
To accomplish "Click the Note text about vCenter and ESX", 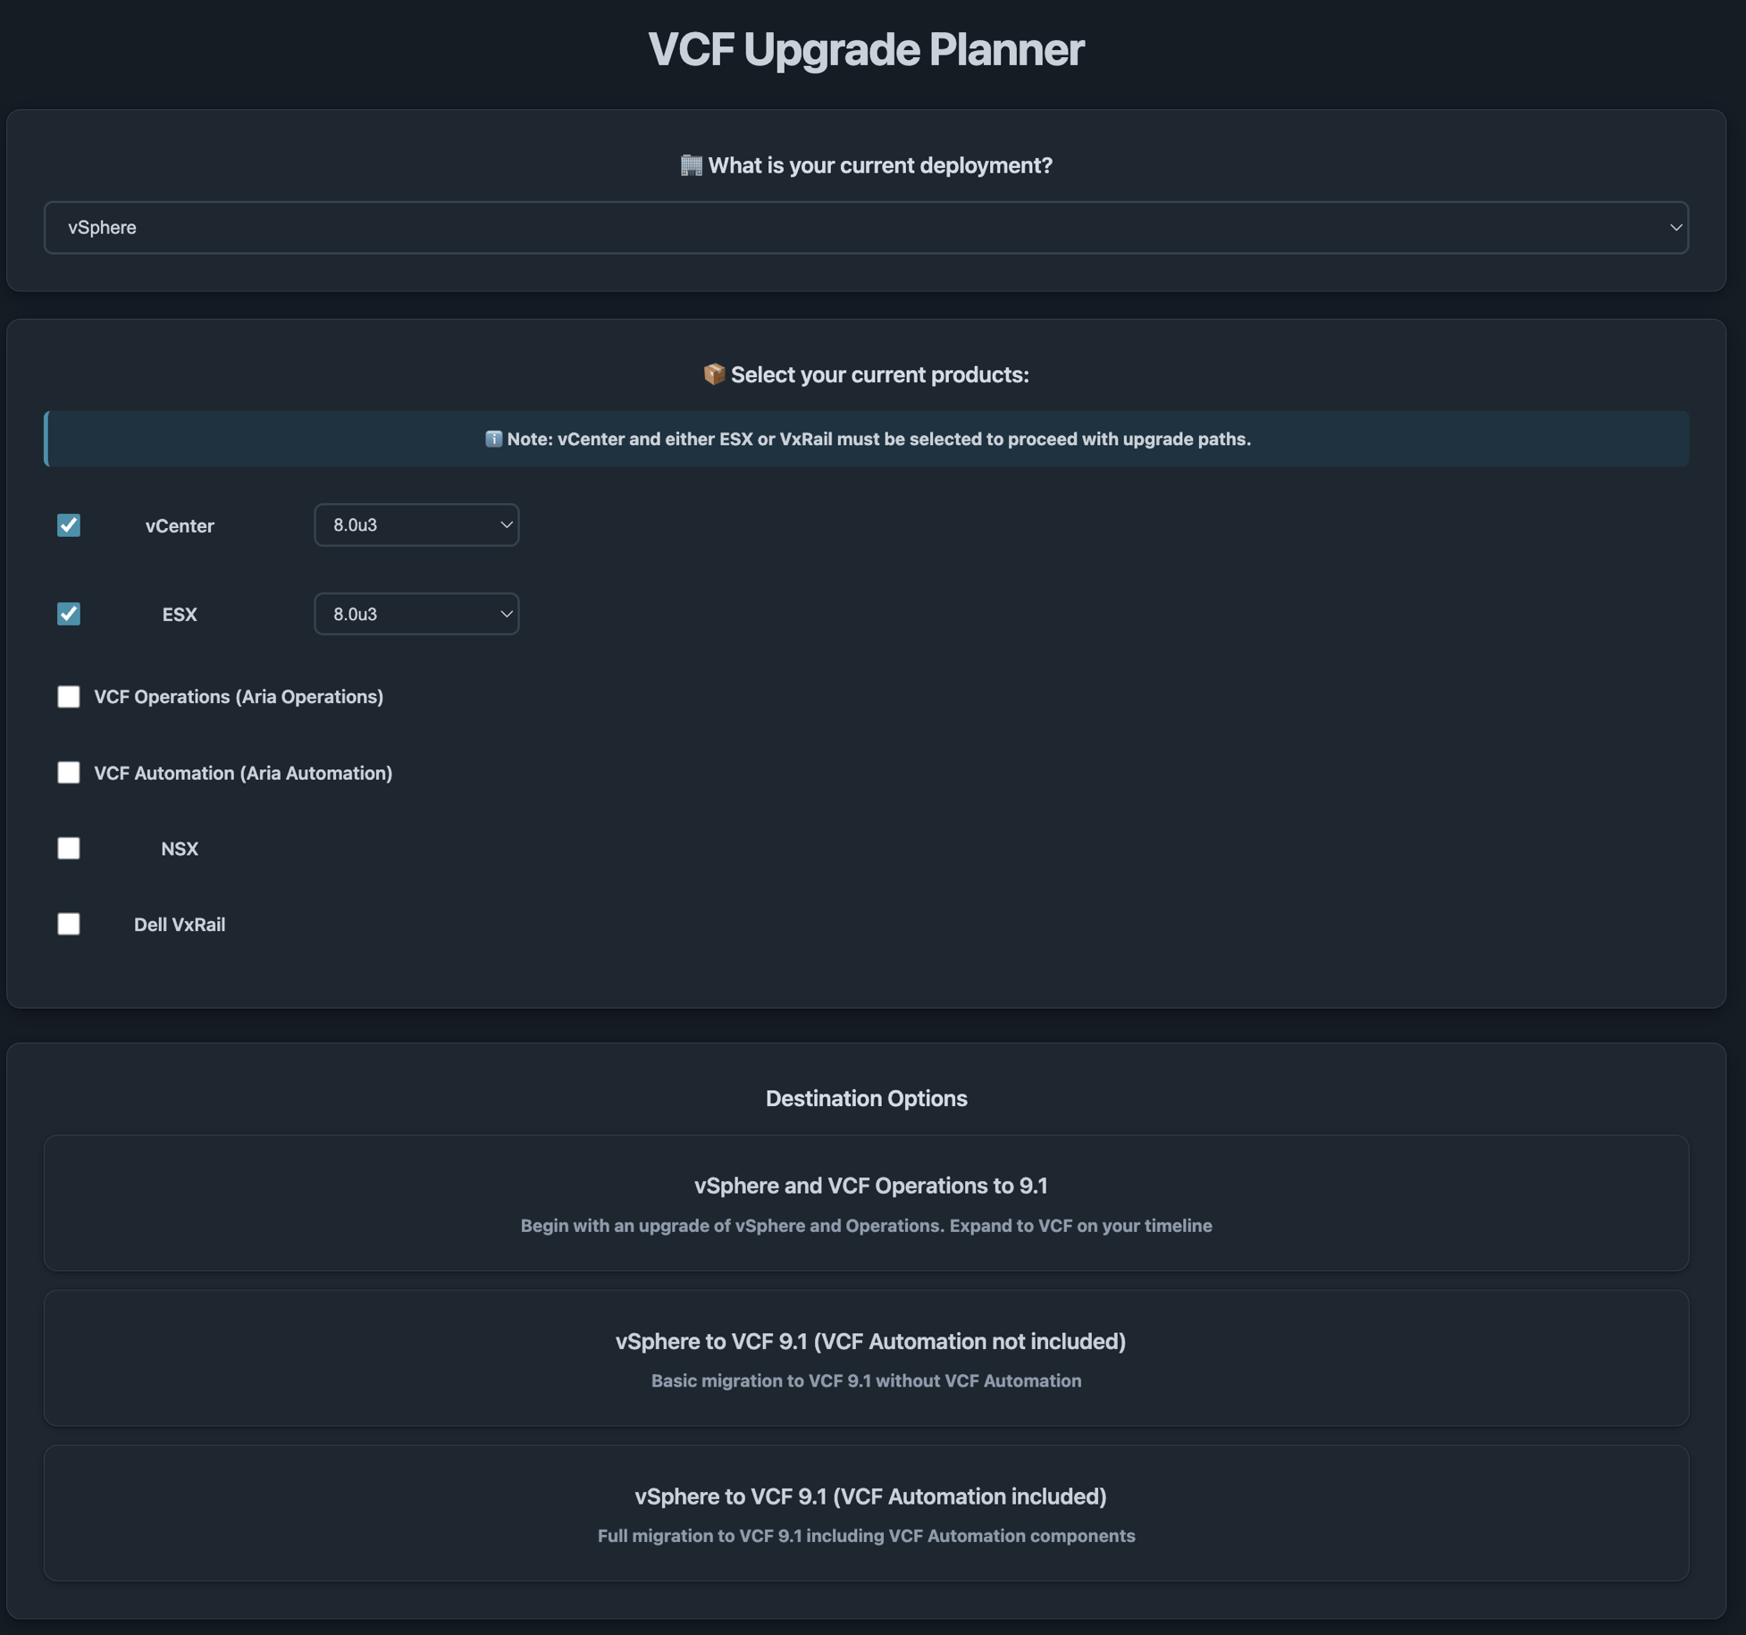I will 878,439.
